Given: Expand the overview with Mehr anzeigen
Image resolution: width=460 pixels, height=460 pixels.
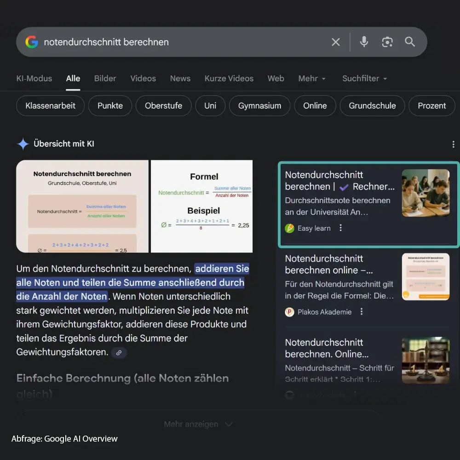Looking at the screenshot, I should pos(198,424).
